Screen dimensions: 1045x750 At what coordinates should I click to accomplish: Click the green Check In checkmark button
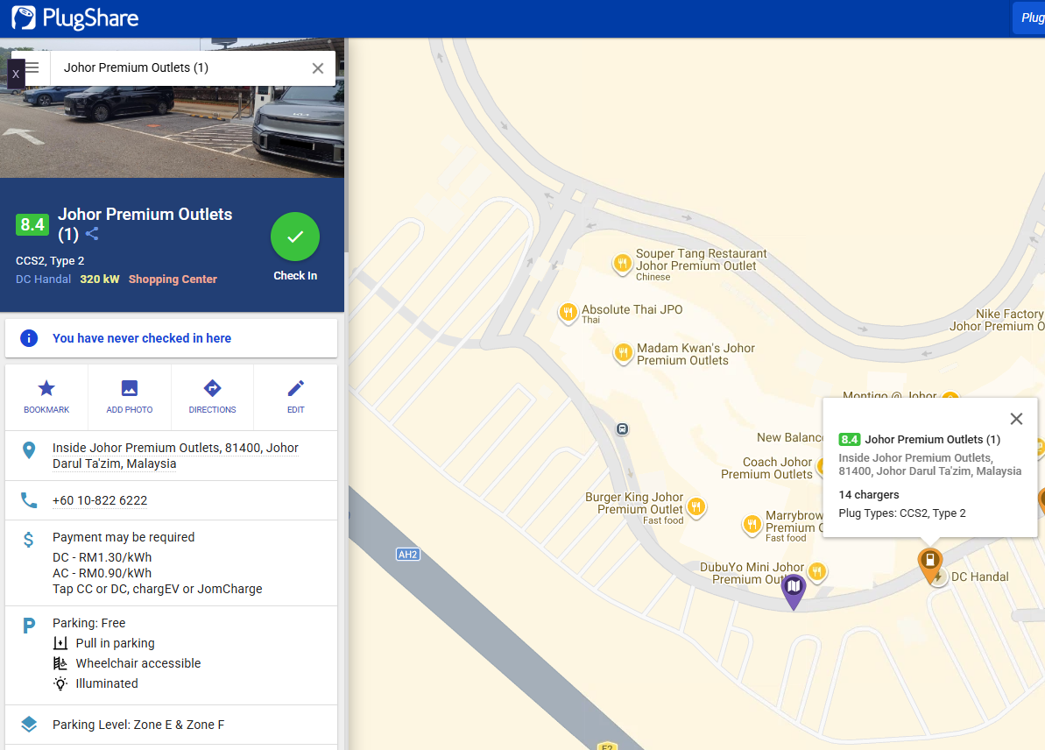point(295,237)
